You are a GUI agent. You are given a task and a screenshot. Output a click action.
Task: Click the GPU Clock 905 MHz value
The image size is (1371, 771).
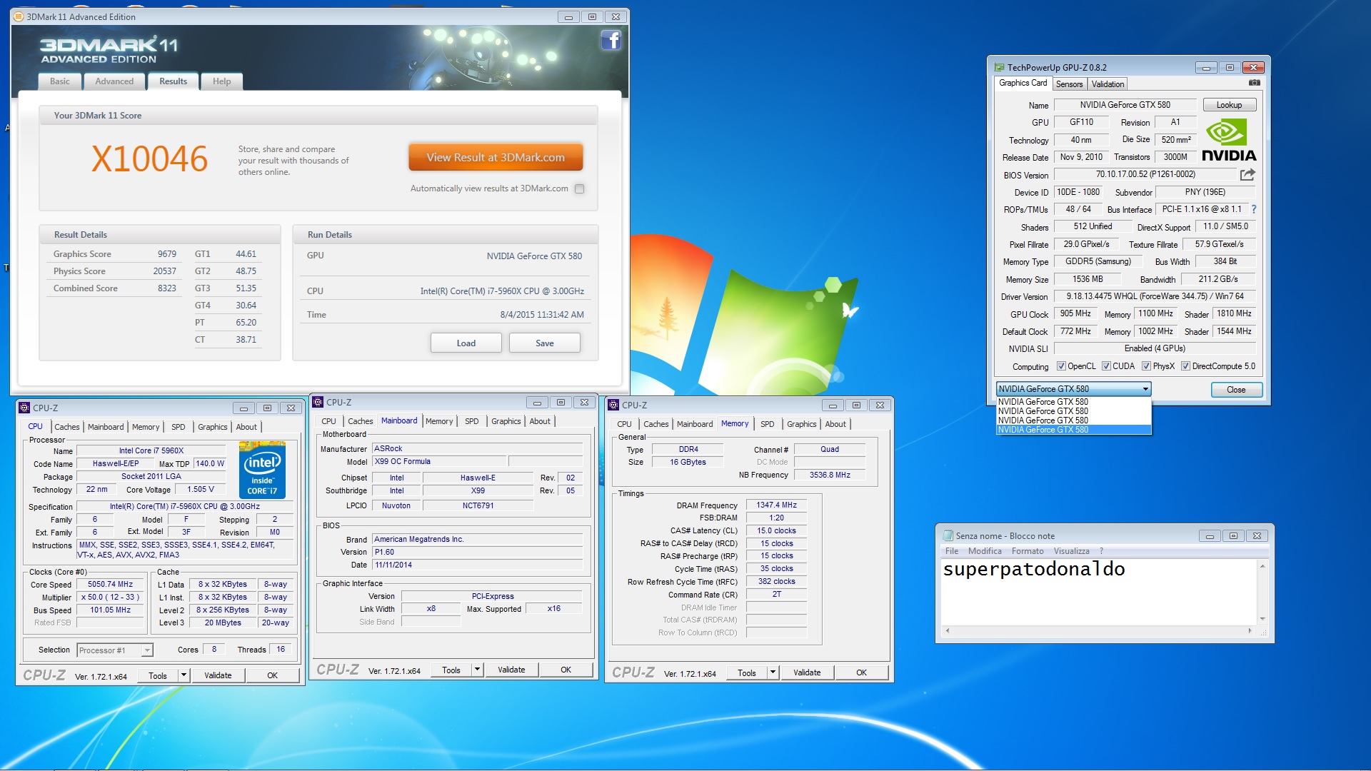tap(1075, 314)
